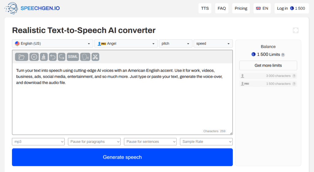Open the SSML tags tool

click(73, 57)
